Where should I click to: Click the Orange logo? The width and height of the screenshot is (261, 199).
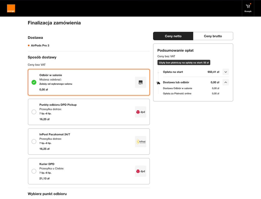(11, 8)
